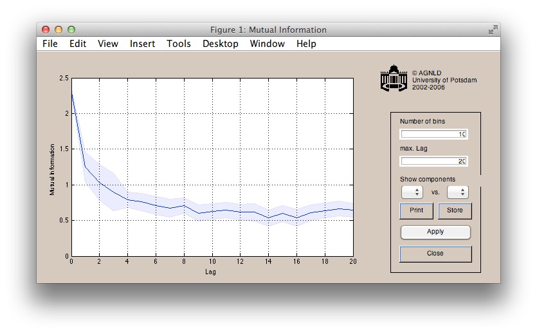Screen dimensions: 537x334
Task: Focus the Number of bins input field
Action: tap(433, 135)
